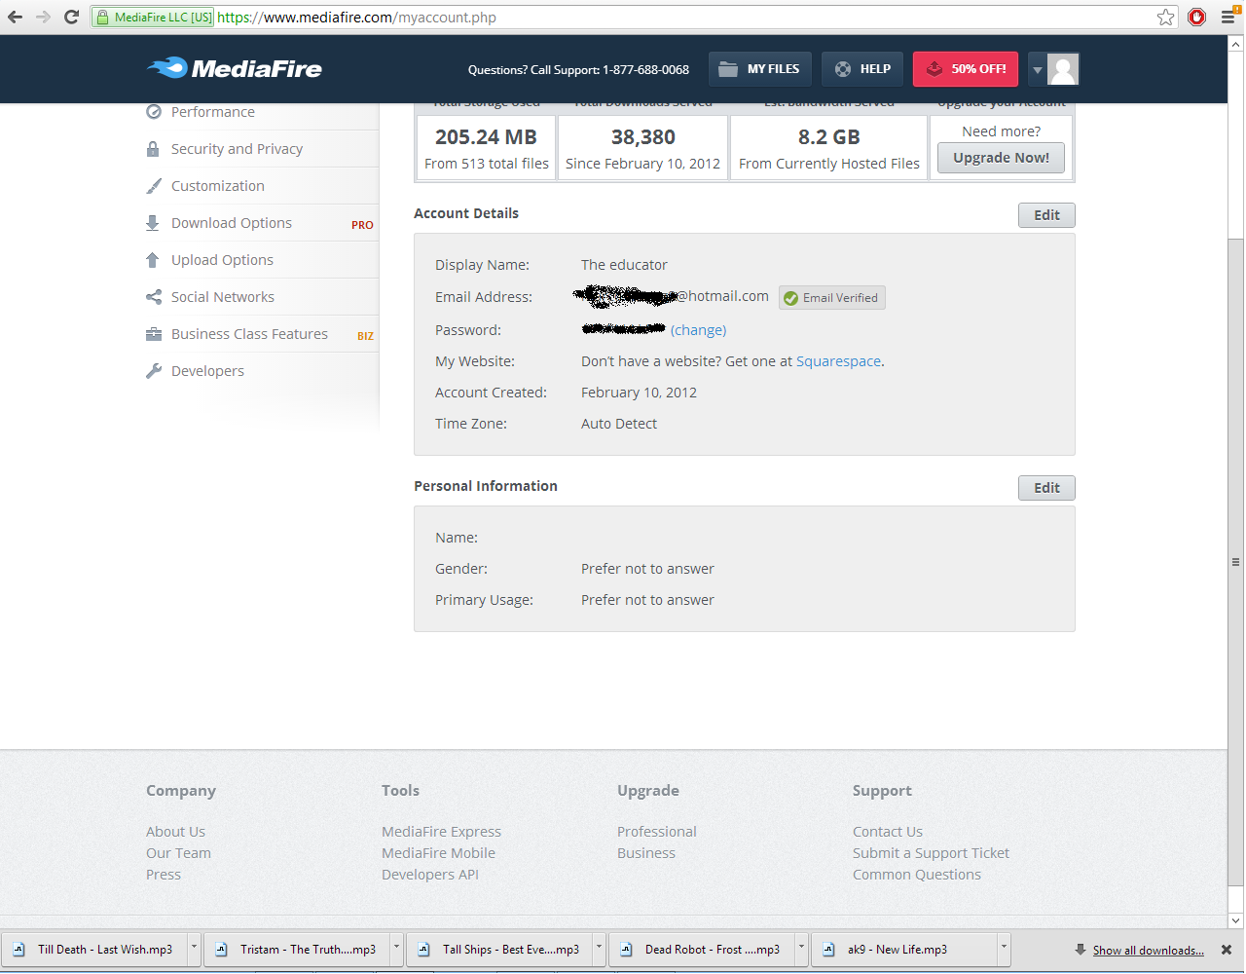The height and width of the screenshot is (974, 1246).
Task: Open Common Questions footer link
Action: coord(917,875)
